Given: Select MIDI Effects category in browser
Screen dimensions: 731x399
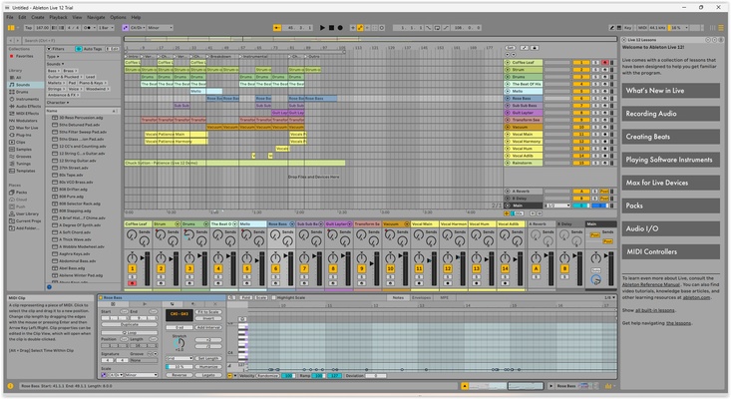Looking at the screenshot, I should [x=24, y=114].
